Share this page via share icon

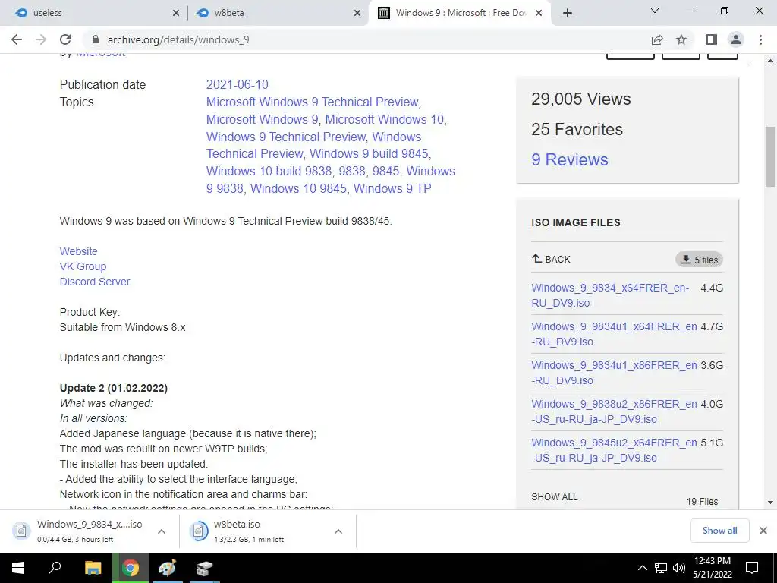click(657, 39)
